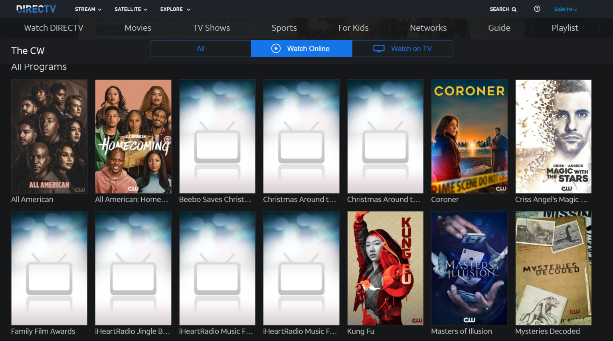Open the Sign In dropdown
Image resolution: width=613 pixels, height=341 pixels.
(566, 9)
